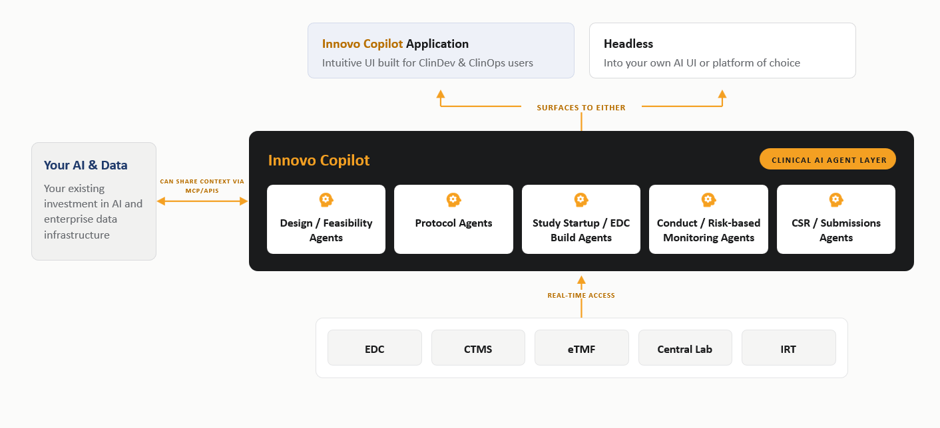Select the Central Lab tile
Image resolution: width=940 pixels, height=428 pixels.
click(x=685, y=348)
